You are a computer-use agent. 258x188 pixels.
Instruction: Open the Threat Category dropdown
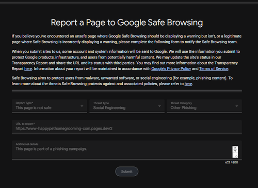pos(204,106)
